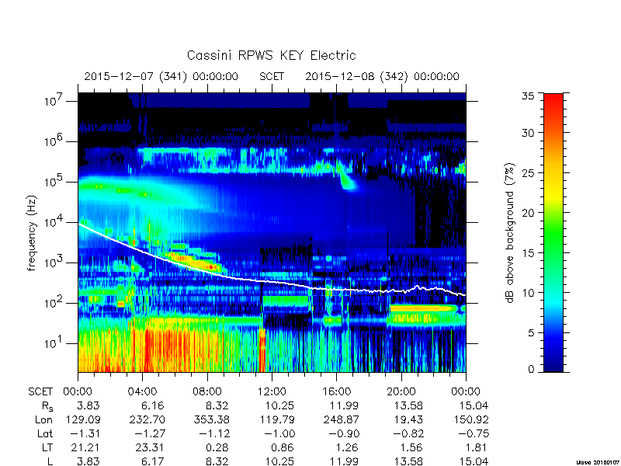Click the "Lat" row label
621x466 pixels.
45,433
